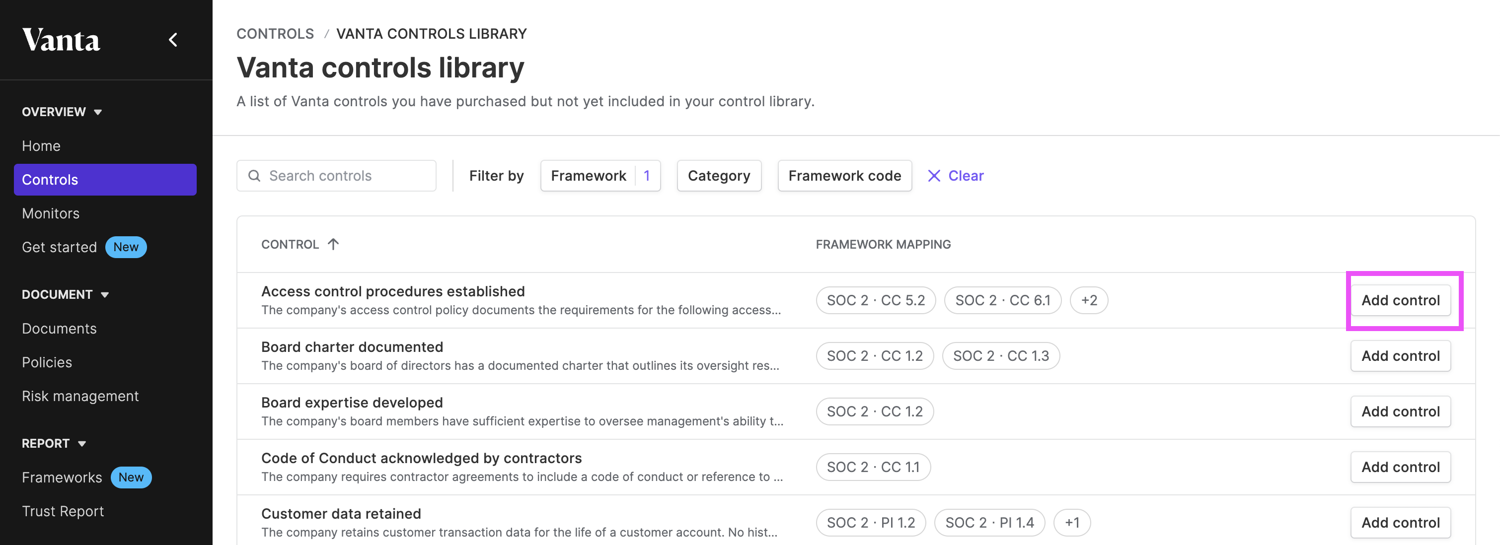The width and height of the screenshot is (1500, 545).
Task: Sort by the Control column arrow
Action: tap(333, 244)
